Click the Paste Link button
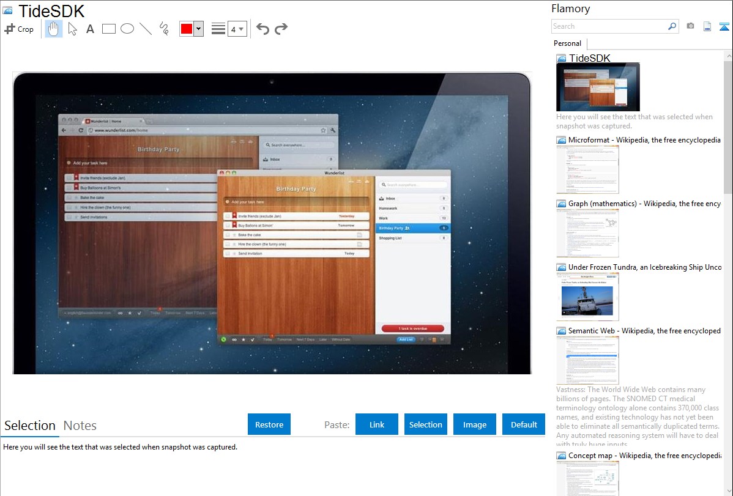Viewport: 733px width, 496px height. click(377, 424)
